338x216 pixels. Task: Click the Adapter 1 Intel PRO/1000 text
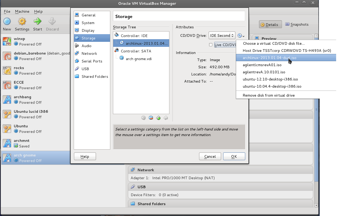click(173, 178)
